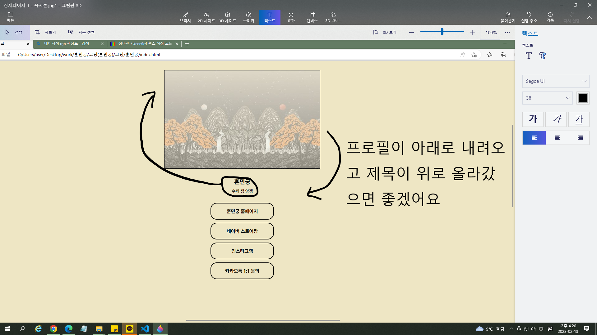Select the 텍스트 tab in top toolbar
This screenshot has width=597, height=335.
270,17
